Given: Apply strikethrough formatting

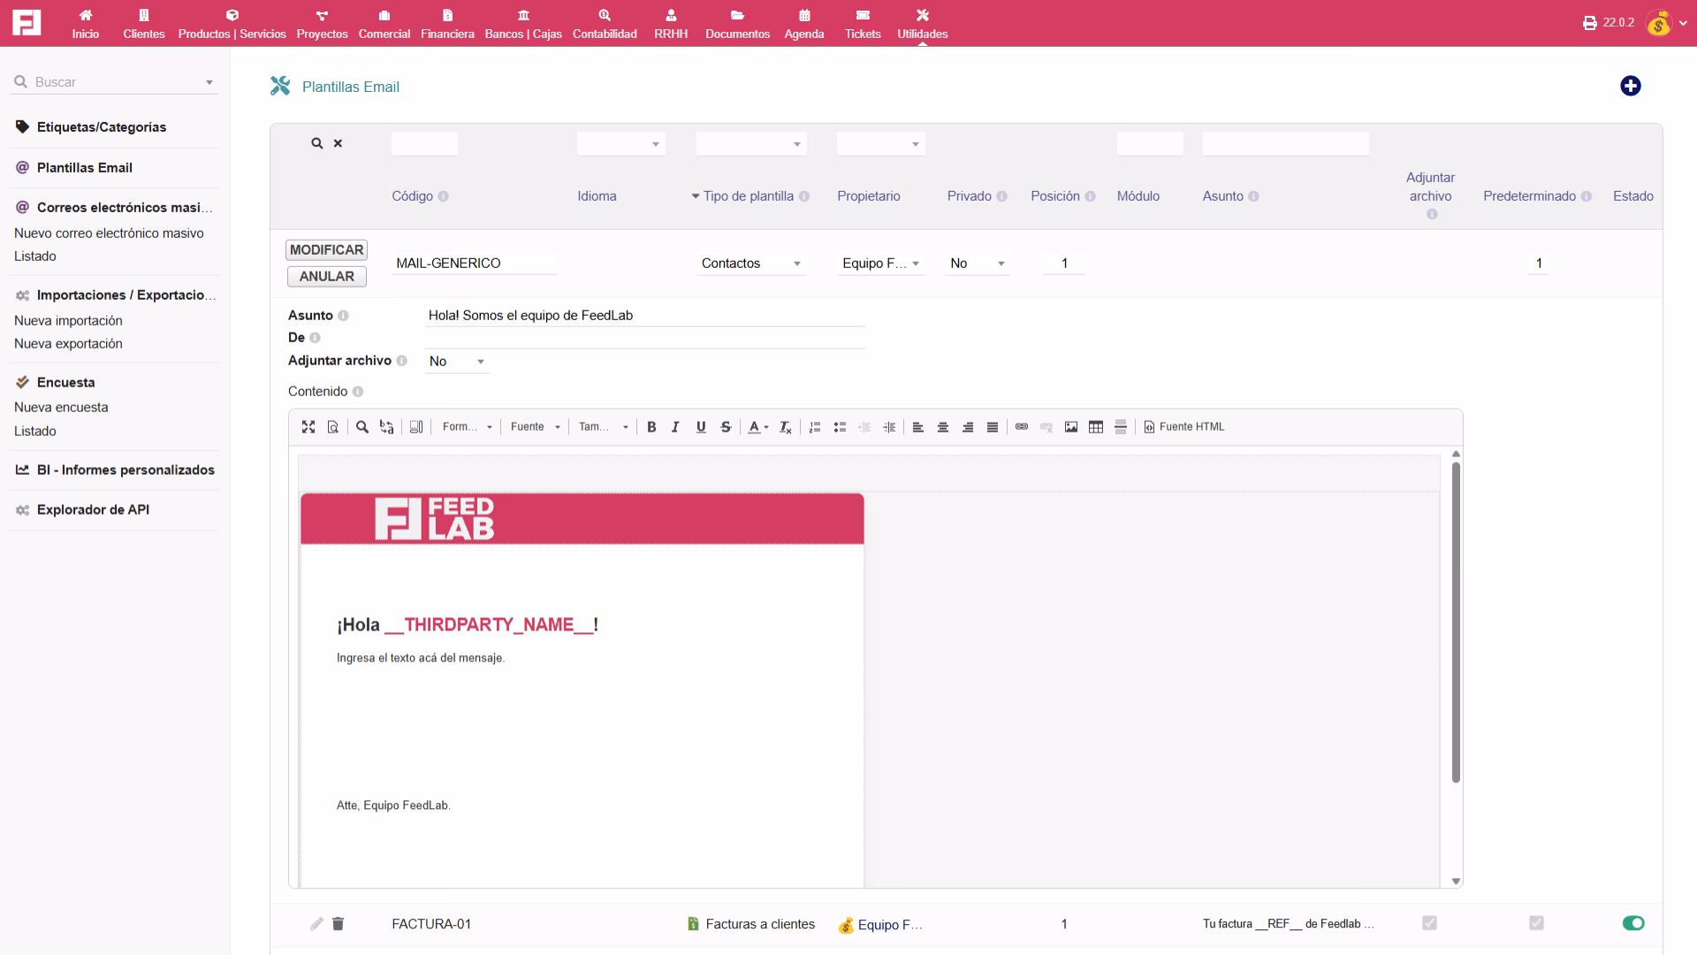Looking at the screenshot, I should point(725,427).
